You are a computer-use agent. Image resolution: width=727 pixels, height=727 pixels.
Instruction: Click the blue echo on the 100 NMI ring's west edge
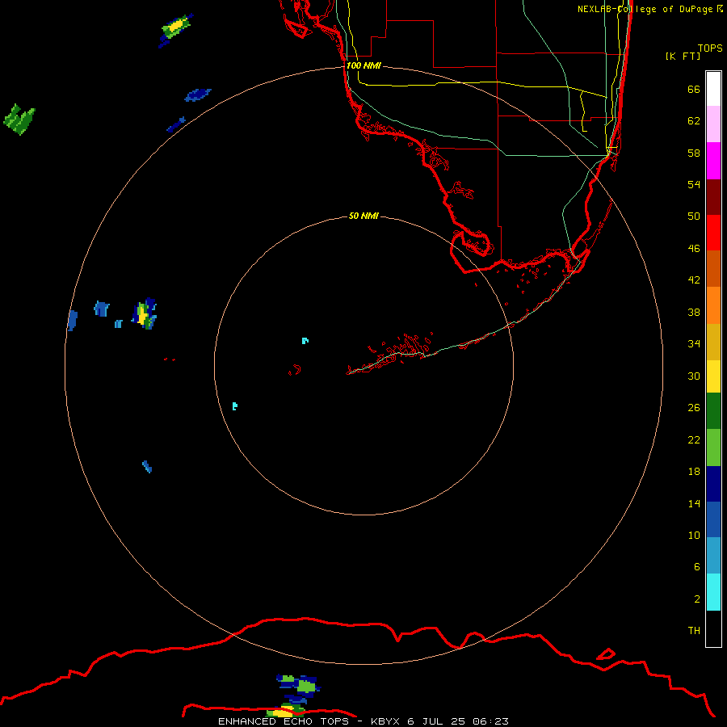coord(73,321)
